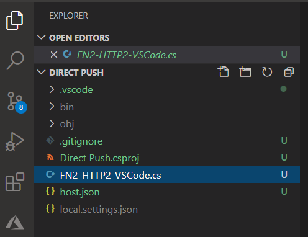Open the Run and Debug view
Screen dimensions: 308x237
point(15,141)
